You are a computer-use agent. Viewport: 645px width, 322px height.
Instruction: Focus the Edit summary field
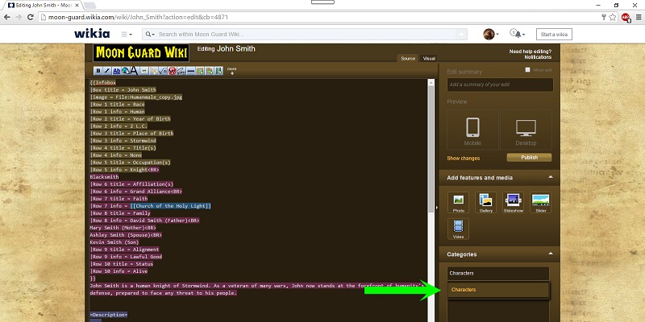click(500, 85)
